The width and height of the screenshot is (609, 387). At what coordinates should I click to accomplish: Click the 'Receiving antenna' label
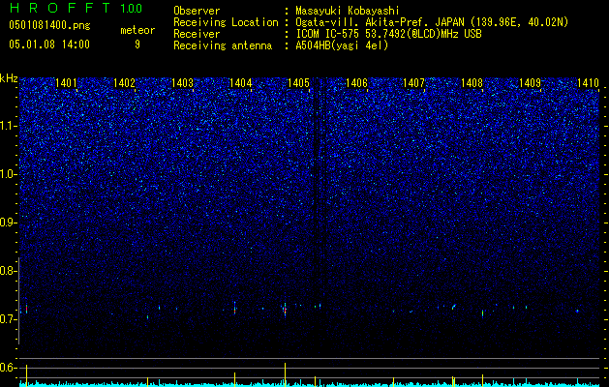click(x=223, y=45)
